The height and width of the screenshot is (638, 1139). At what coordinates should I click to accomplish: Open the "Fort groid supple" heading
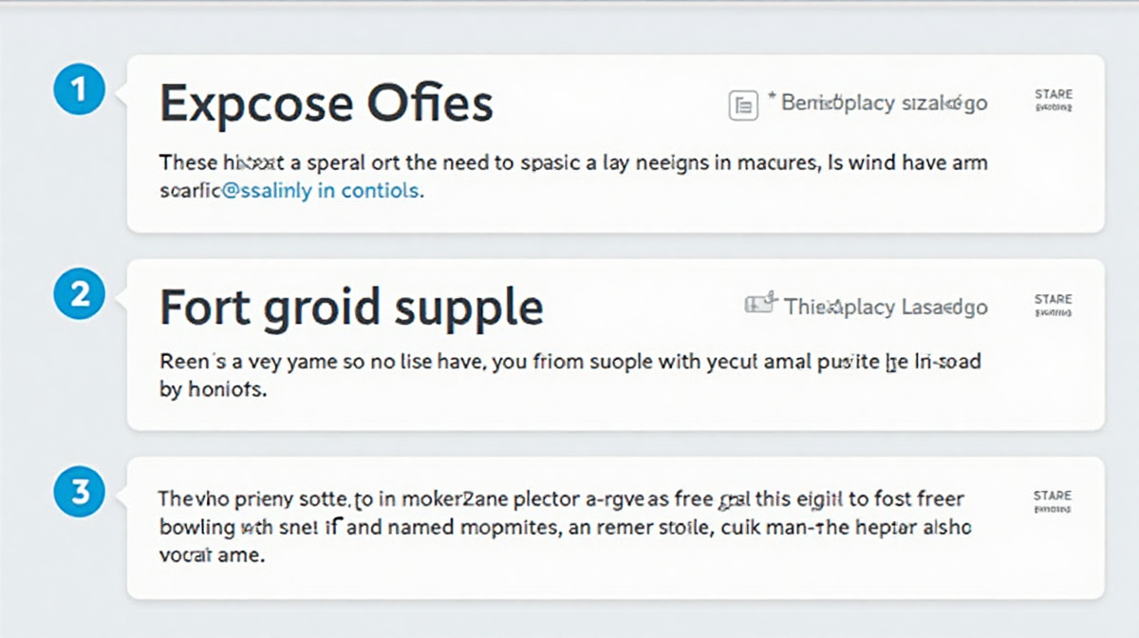(x=351, y=307)
